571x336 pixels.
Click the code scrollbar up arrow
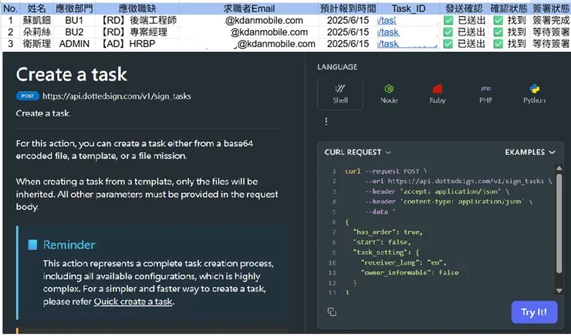(559, 168)
